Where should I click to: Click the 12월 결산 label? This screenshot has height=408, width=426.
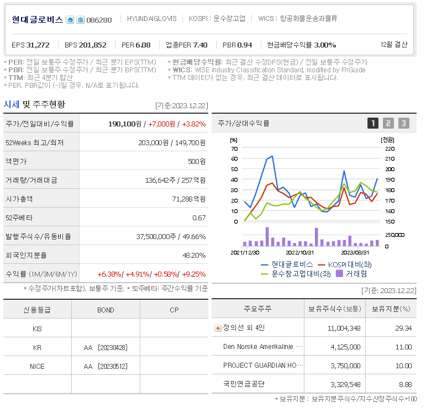(x=394, y=45)
